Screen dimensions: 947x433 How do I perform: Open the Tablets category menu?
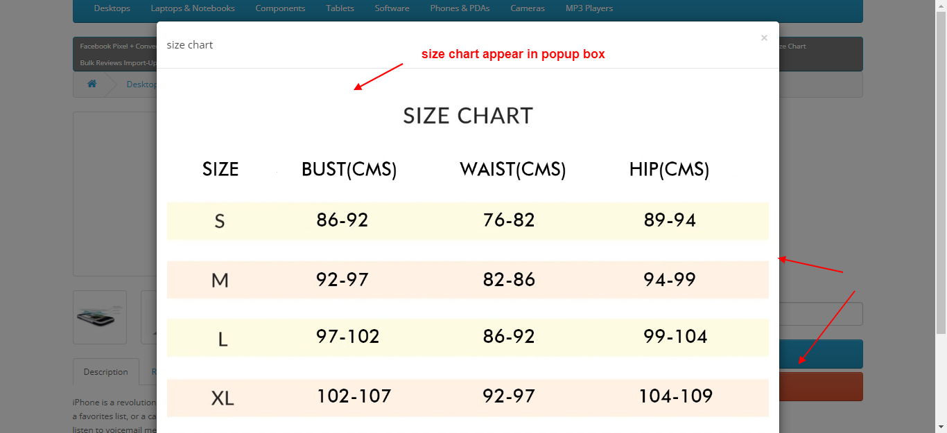340,8
